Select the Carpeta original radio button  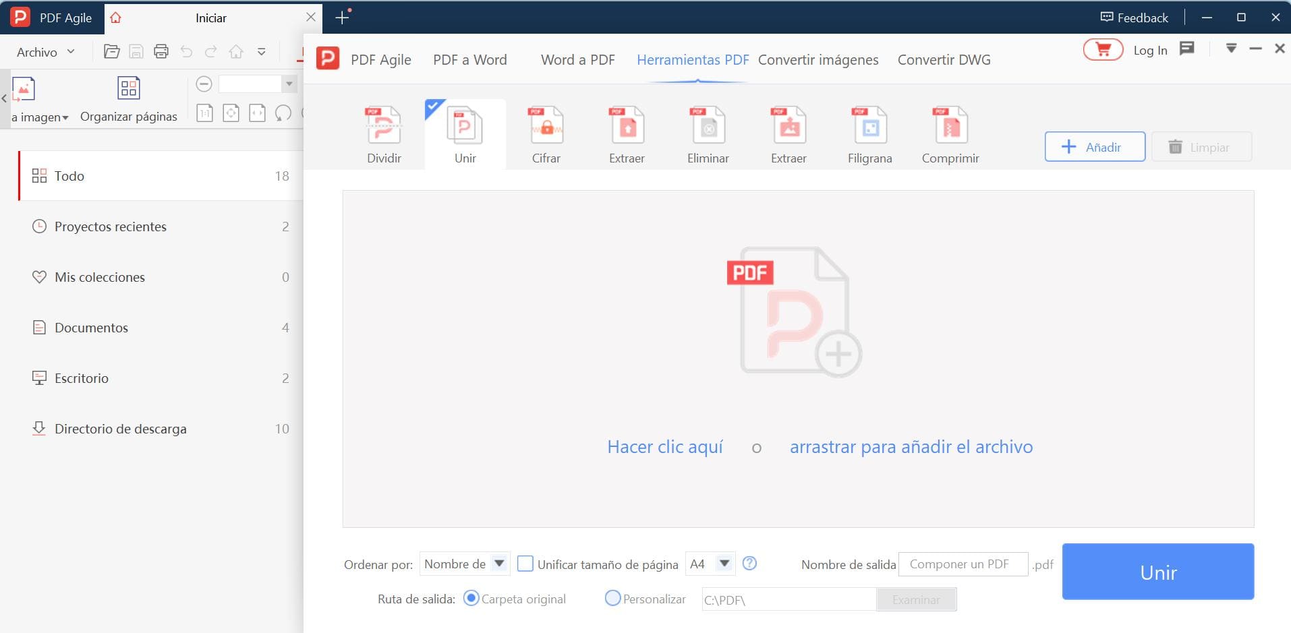(471, 598)
